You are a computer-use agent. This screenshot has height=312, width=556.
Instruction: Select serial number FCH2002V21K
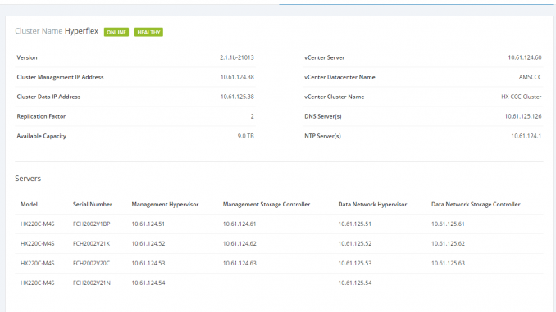(x=92, y=244)
